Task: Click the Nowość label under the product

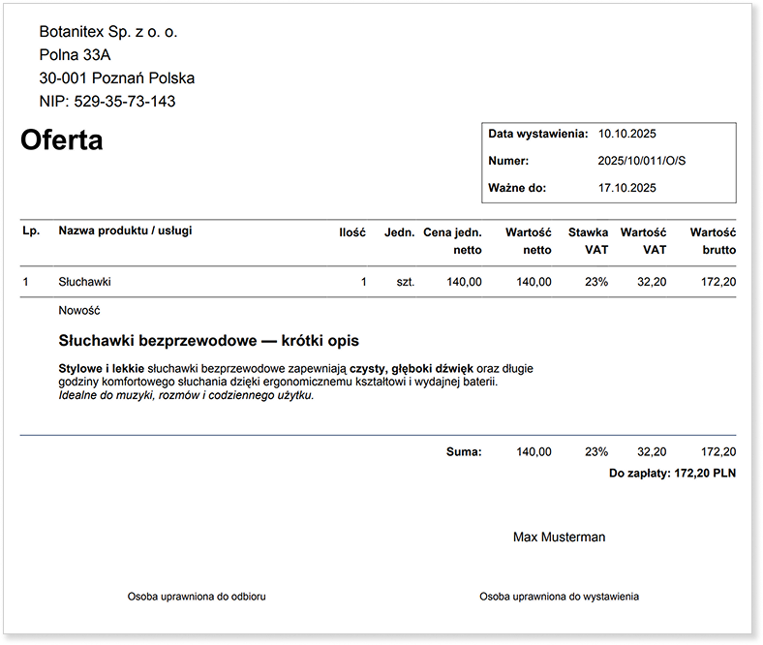Action: 80,311
